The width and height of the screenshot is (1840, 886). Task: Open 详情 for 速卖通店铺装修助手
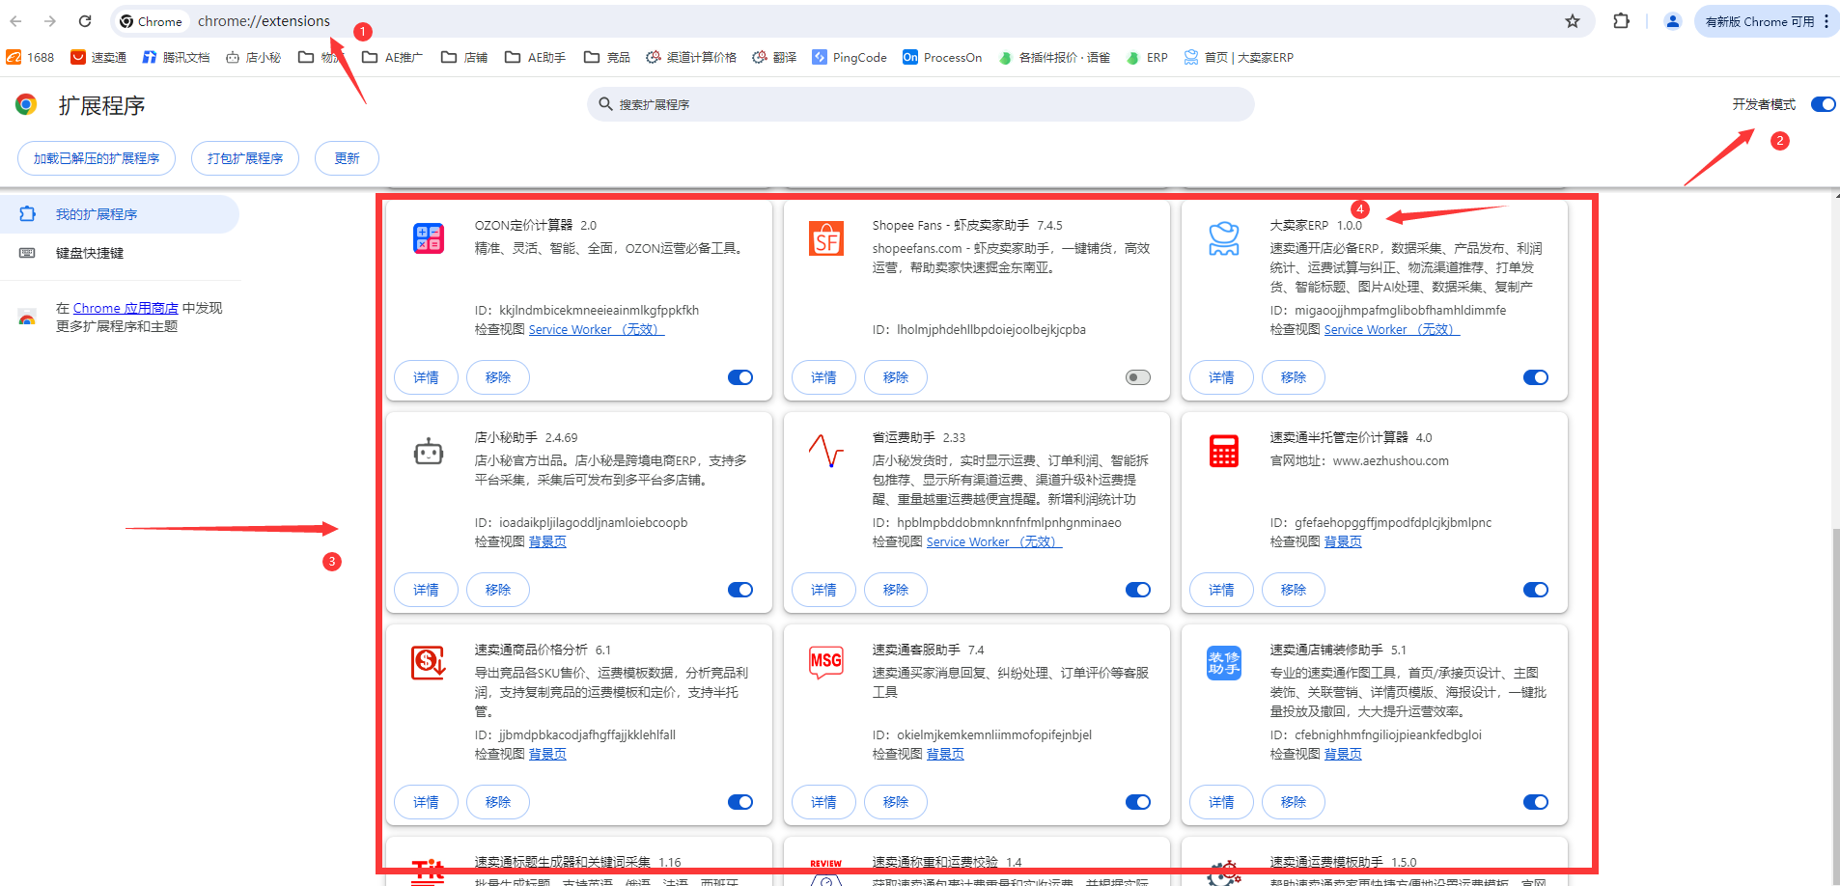point(1221,802)
